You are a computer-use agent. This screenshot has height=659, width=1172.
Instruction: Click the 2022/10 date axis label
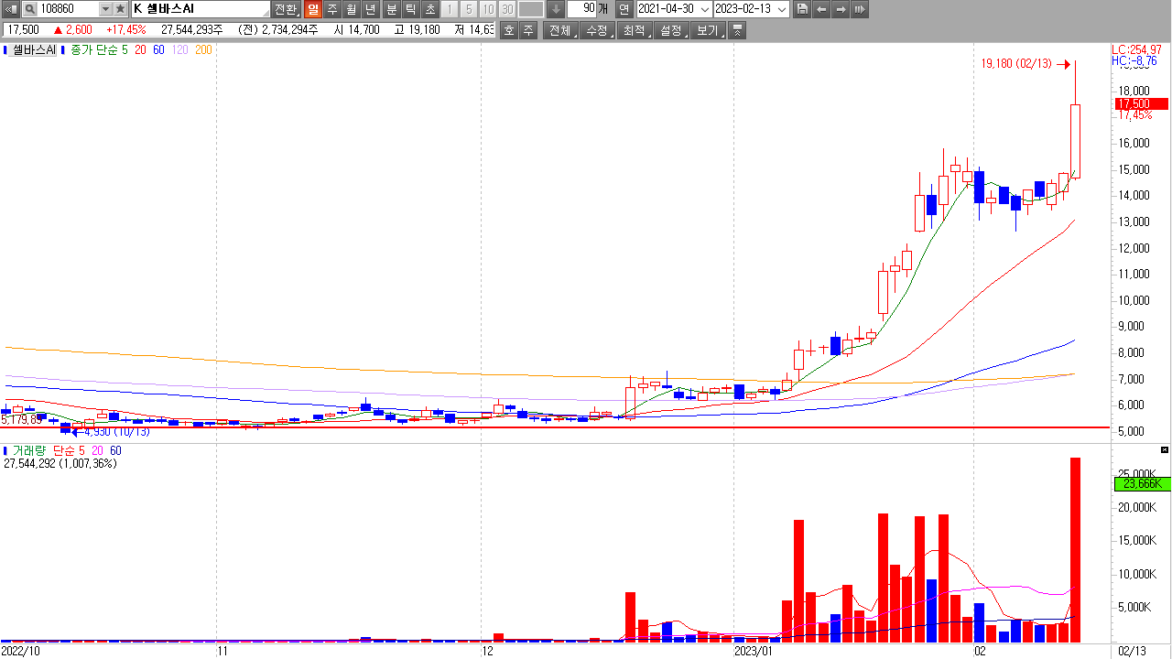click(x=20, y=651)
